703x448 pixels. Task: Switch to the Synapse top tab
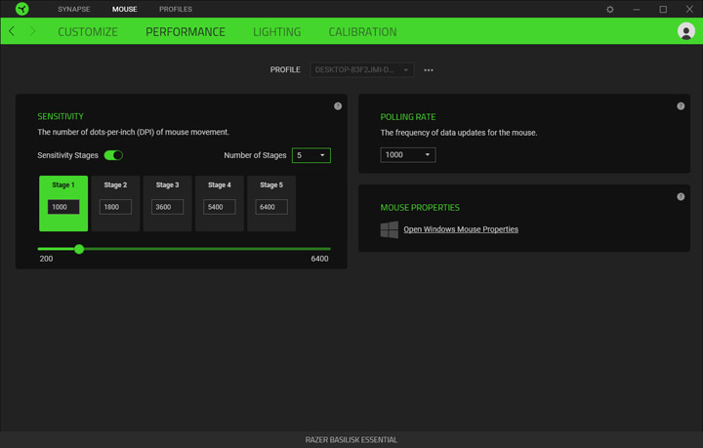click(x=74, y=9)
